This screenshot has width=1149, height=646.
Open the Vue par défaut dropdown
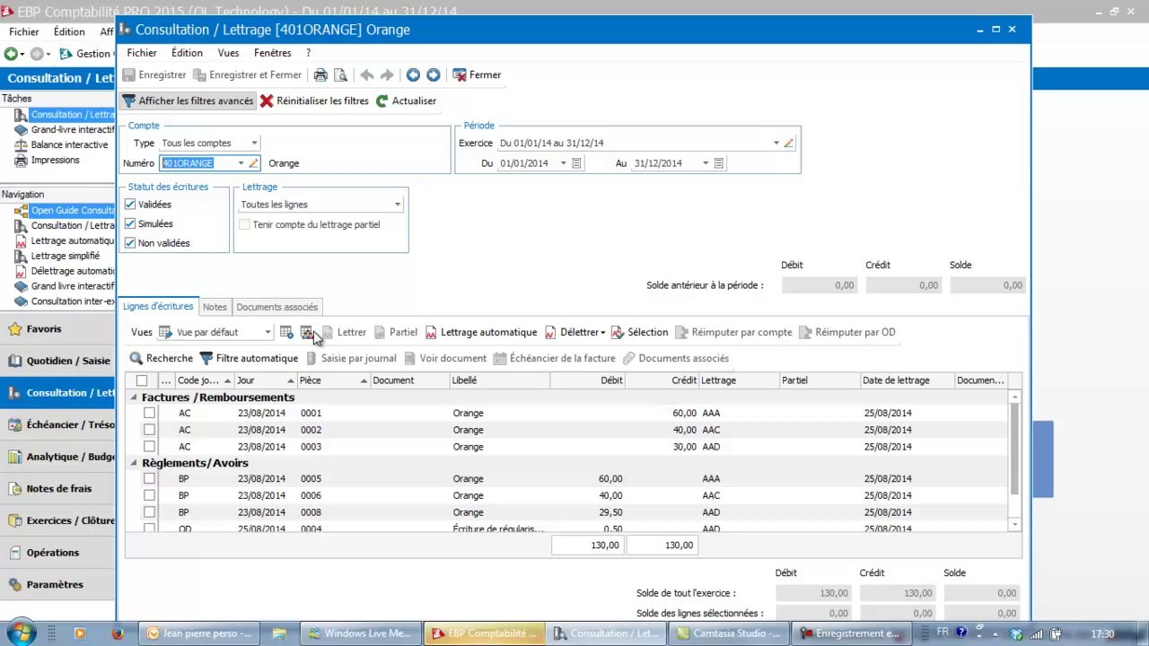(x=268, y=333)
